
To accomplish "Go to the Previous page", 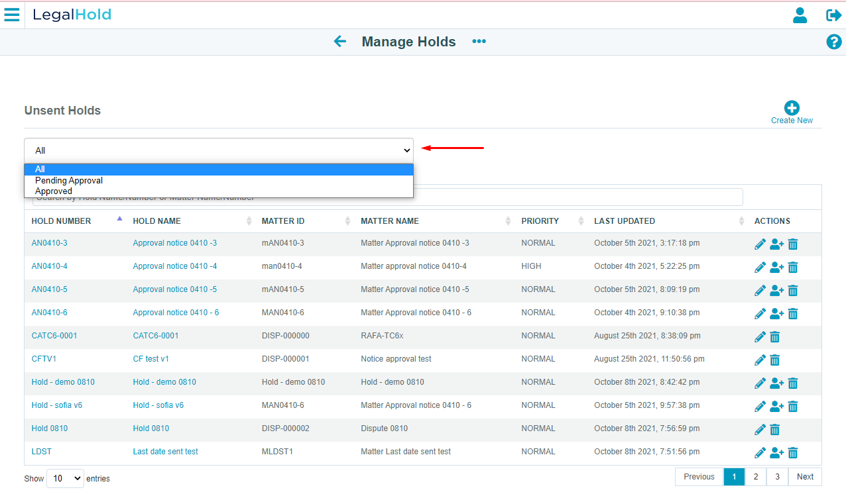I will [699, 477].
